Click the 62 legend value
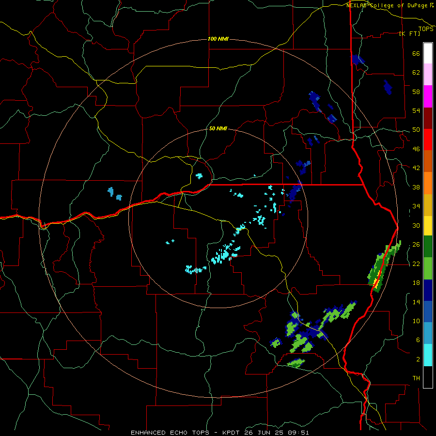This screenshot has width=436, height=436. point(416,73)
